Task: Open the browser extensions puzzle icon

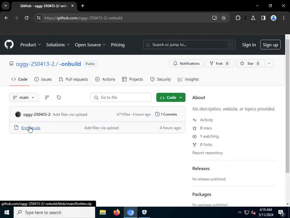Action: 238,18
